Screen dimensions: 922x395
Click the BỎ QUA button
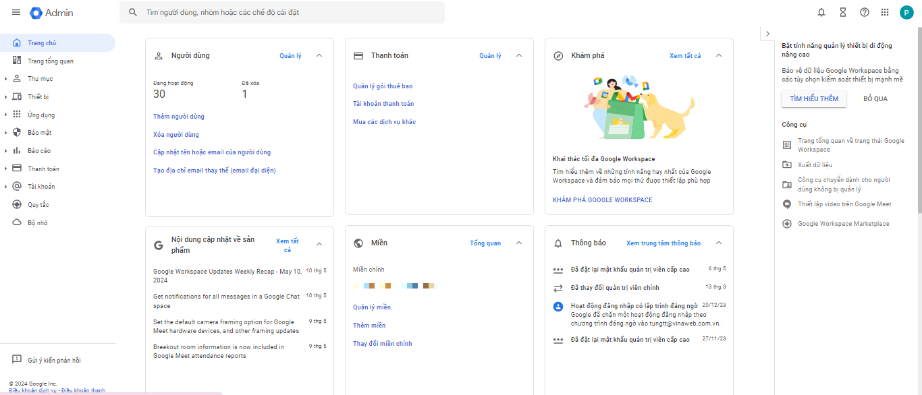pos(875,99)
